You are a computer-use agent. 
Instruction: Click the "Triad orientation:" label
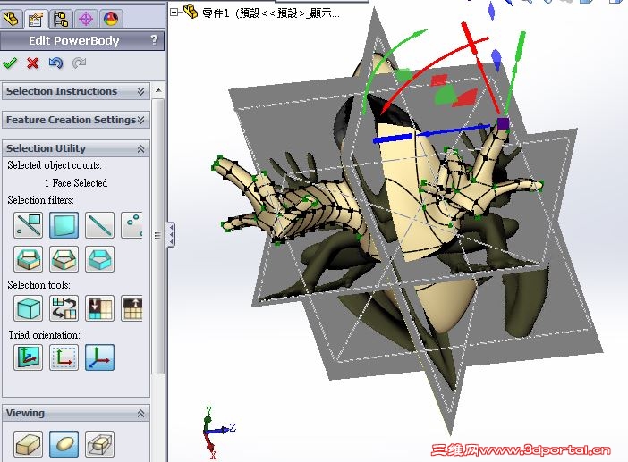[44, 334]
